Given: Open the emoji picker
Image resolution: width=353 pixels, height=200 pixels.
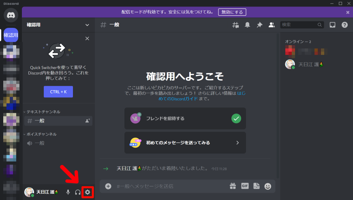Looking at the screenshot, I should tap(267, 186).
